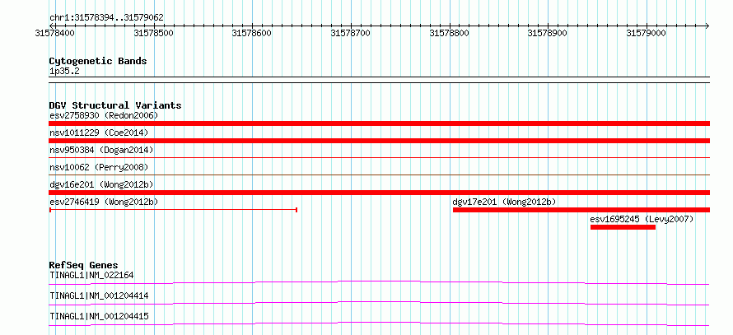
Task: Click the 31578800 ruler coordinate
Action: pyautogui.click(x=450, y=33)
